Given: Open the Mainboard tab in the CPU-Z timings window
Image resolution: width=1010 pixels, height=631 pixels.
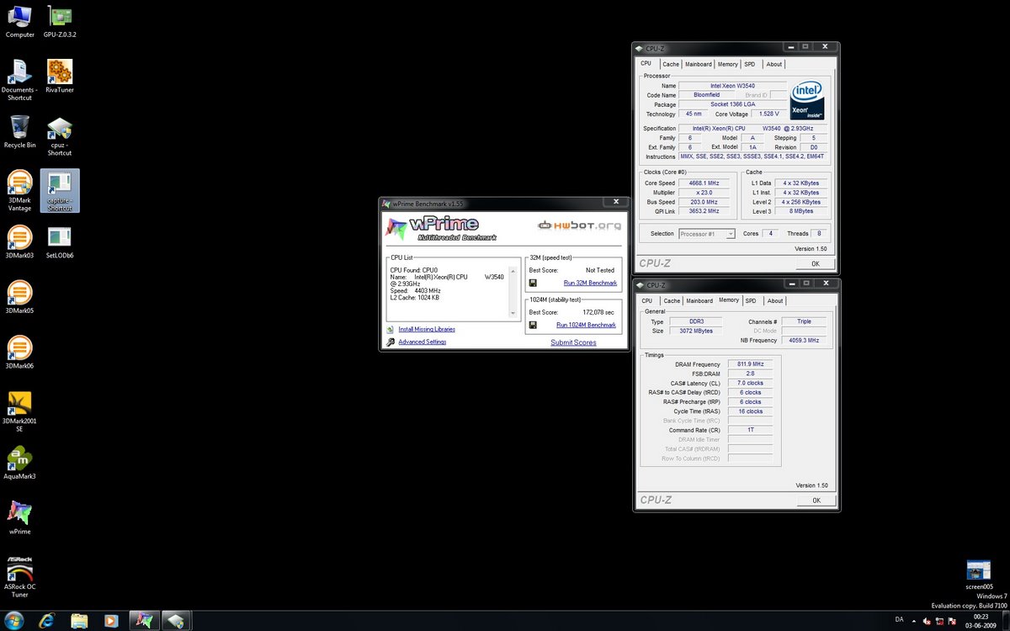Looking at the screenshot, I should click(699, 300).
